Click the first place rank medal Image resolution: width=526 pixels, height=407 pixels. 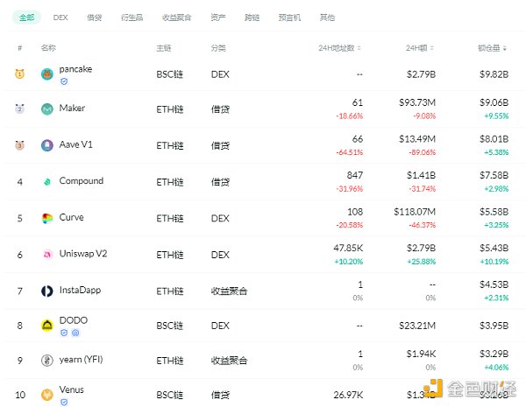click(19, 74)
